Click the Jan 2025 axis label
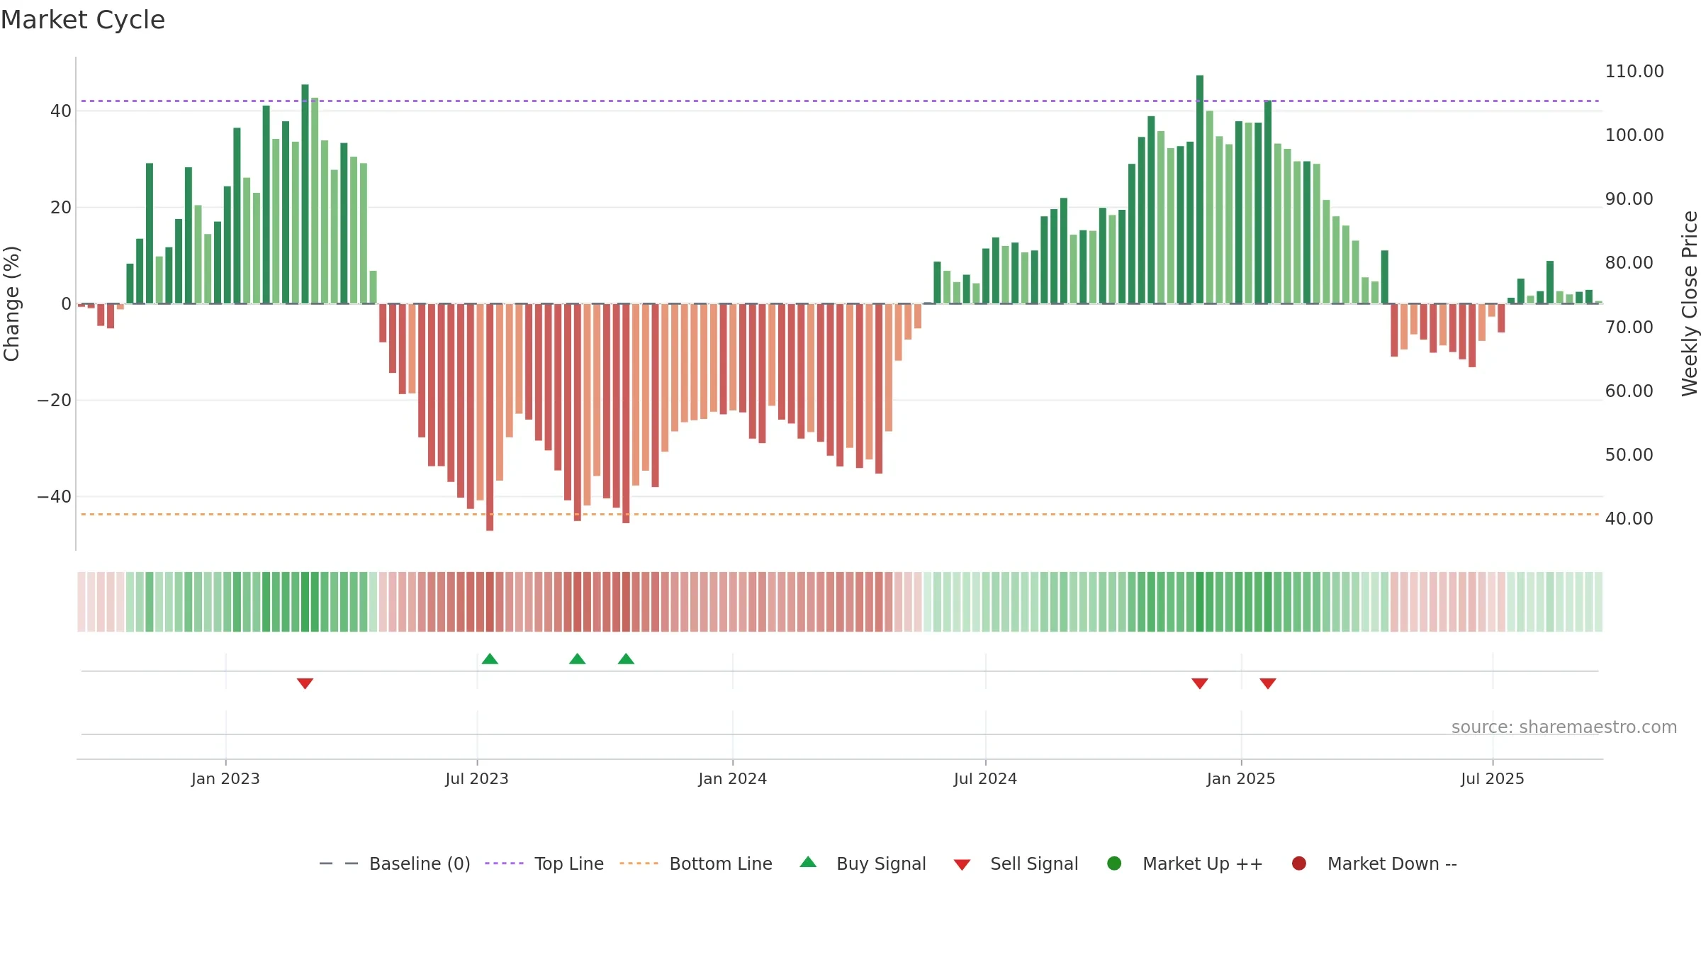 [1241, 778]
